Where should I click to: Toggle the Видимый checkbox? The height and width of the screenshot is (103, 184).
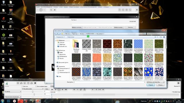179,86
